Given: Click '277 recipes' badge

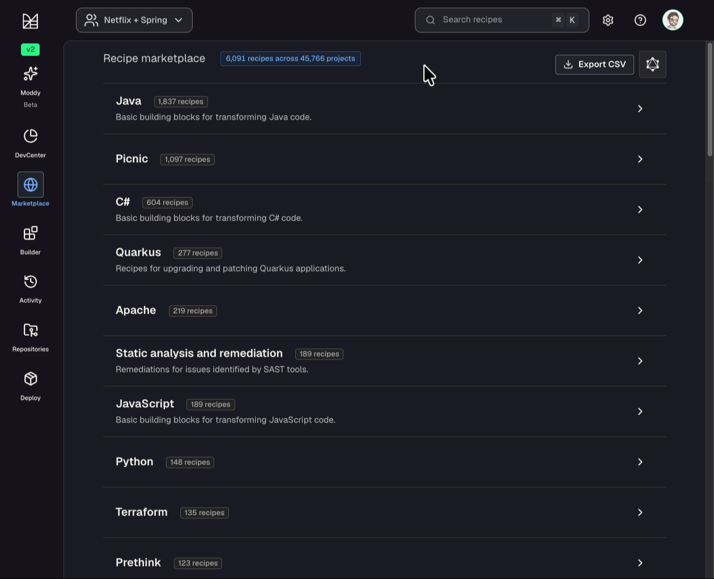Looking at the screenshot, I should (x=198, y=253).
